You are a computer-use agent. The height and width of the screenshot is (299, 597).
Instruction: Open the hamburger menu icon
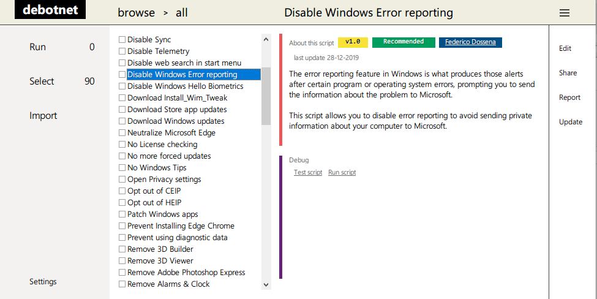tap(565, 13)
